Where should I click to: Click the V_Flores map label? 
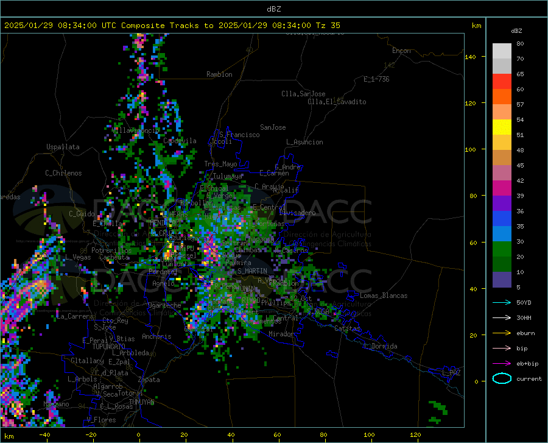click(x=101, y=420)
